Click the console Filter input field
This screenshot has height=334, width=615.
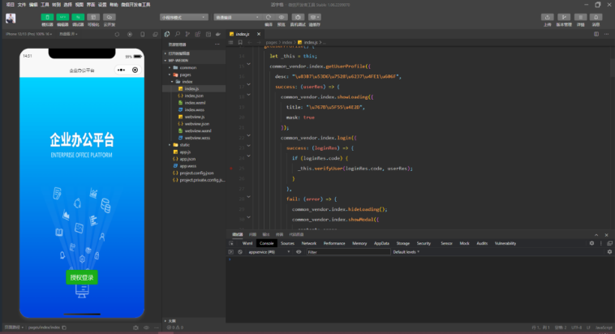tap(347, 252)
